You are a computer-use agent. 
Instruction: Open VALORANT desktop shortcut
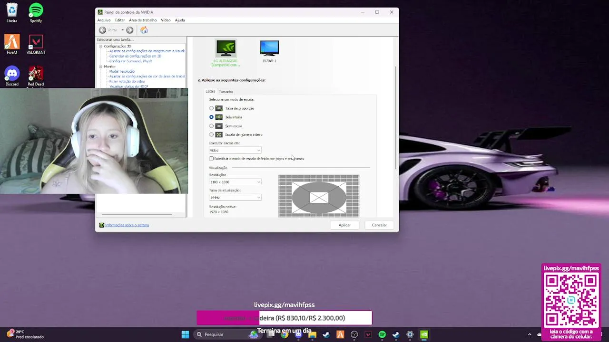36,45
